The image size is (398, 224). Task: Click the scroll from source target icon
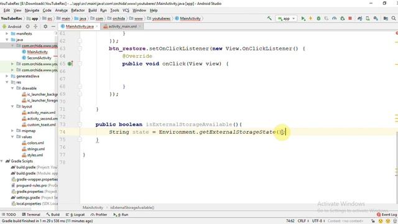click(27, 26)
